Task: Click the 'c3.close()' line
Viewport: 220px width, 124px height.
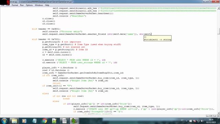Action: 49,24
